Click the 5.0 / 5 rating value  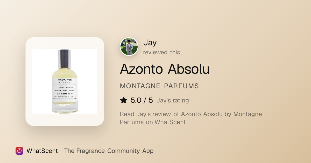point(142,100)
